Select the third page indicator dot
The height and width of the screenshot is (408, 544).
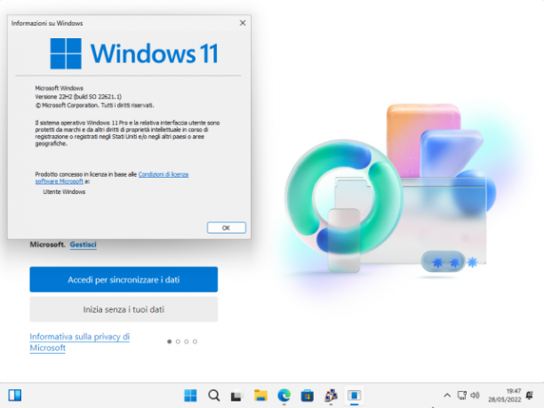tap(187, 341)
